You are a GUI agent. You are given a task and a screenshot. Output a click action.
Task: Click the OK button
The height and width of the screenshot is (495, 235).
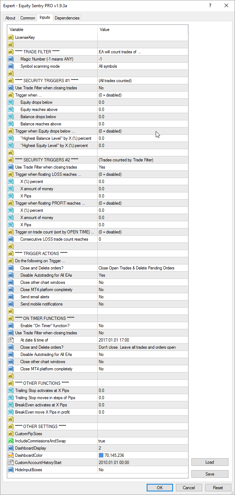click(x=160, y=487)
